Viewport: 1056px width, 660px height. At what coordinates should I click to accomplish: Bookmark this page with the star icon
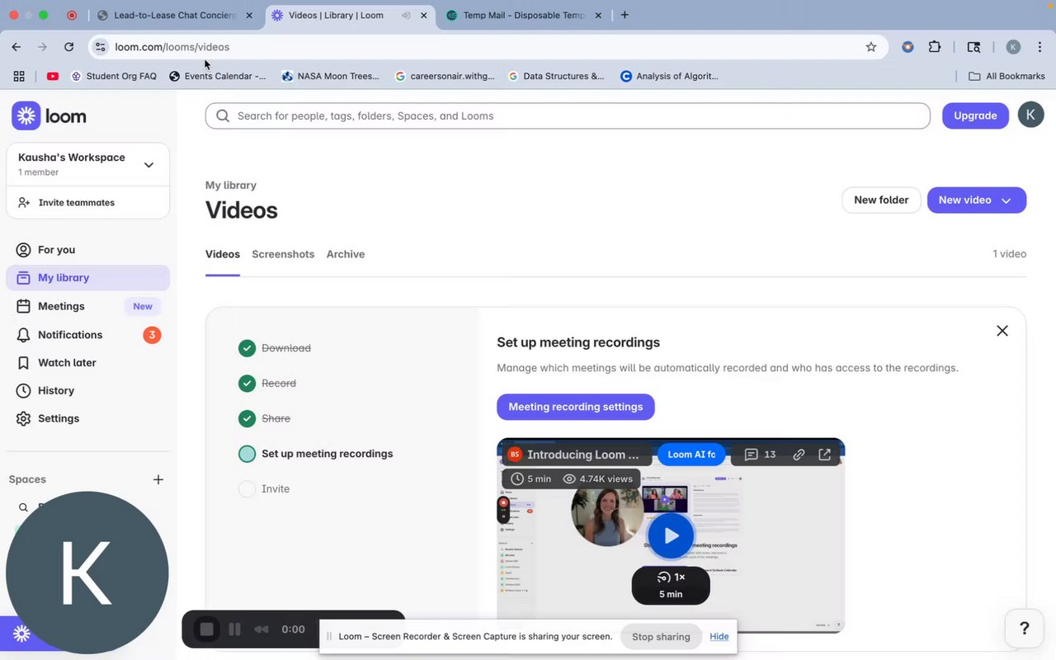tap(871, 47)
